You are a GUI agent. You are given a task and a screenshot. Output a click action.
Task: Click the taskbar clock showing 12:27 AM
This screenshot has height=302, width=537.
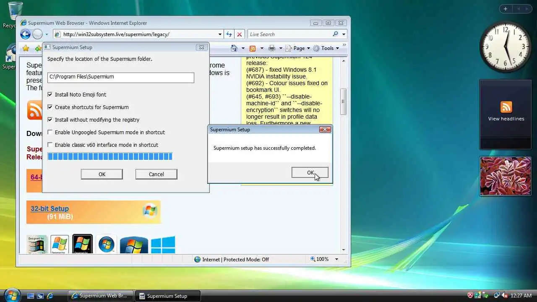(x=521, y=296)
